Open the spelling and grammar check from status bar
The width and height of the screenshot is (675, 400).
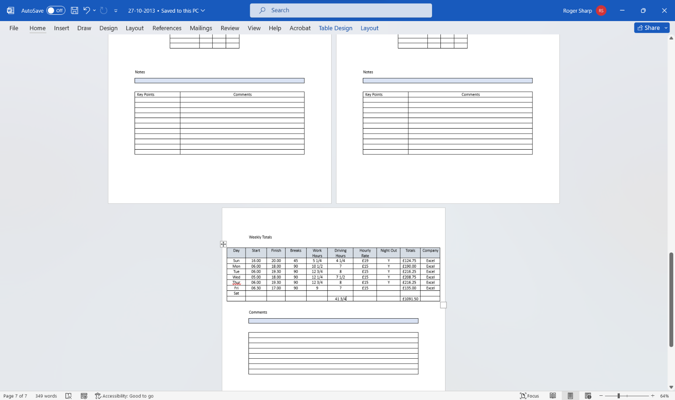[68, 396]
